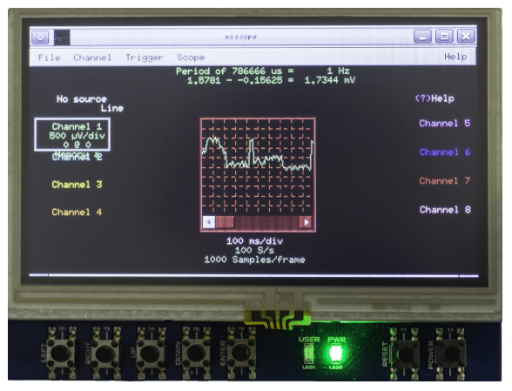Click the scrollbar right arrow under the graph

click(306, 222)
